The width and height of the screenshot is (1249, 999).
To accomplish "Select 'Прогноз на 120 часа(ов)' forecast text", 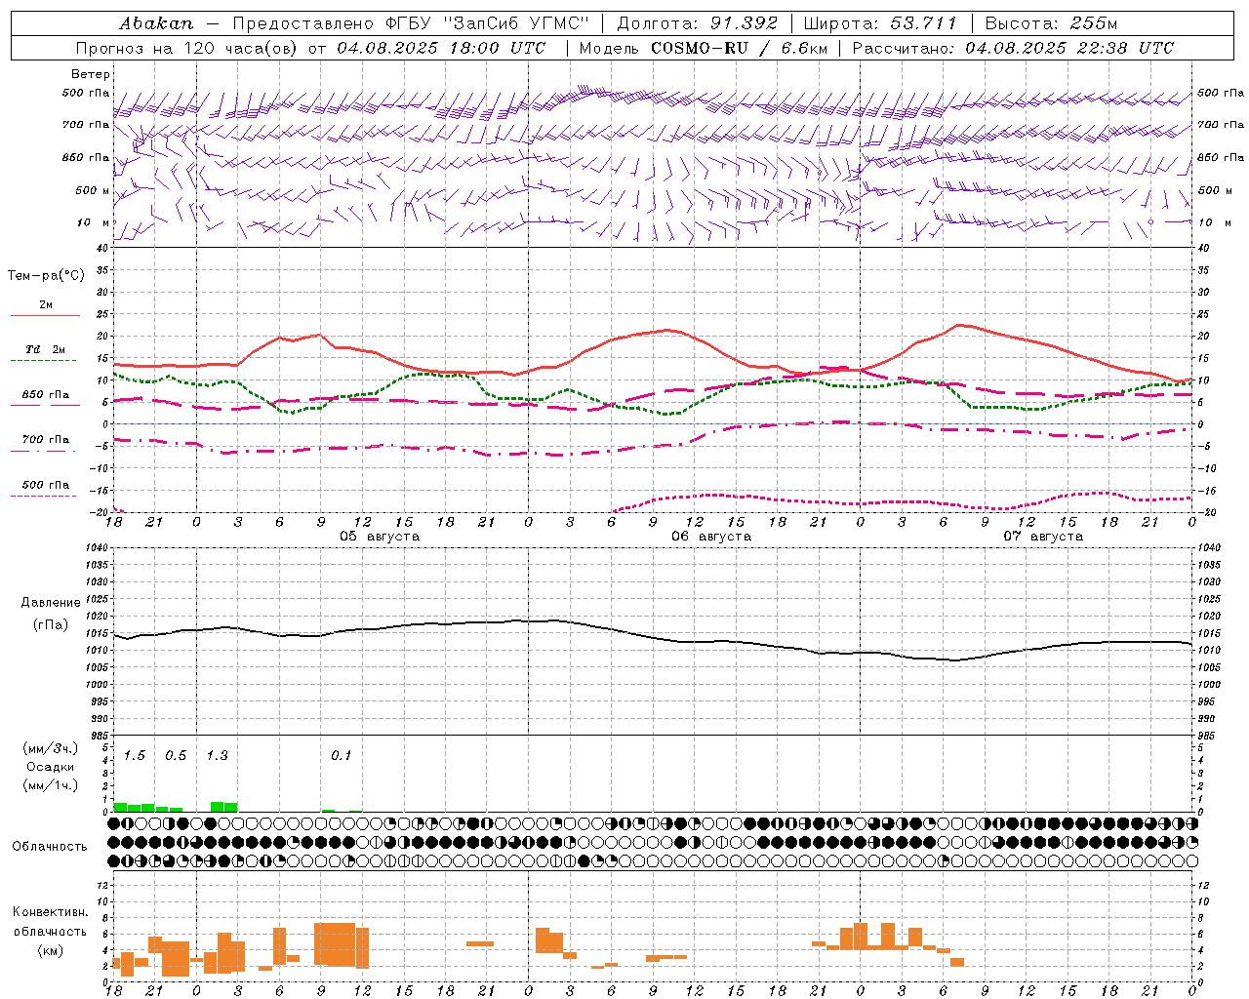I will click(x=187, y=48).
